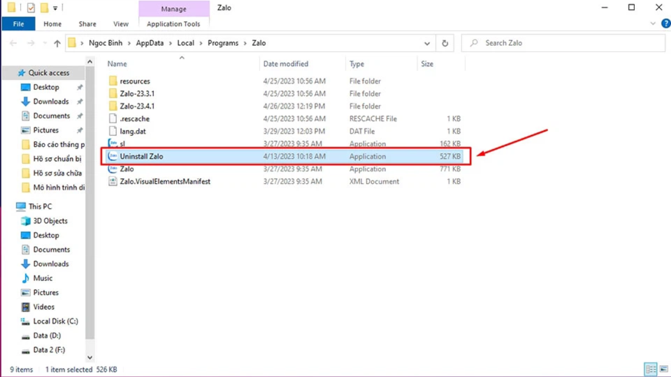This screenshot has width=671, height=377.
Task: Select the Zalo-23.3.1 folder
Action: pos(137,94)
